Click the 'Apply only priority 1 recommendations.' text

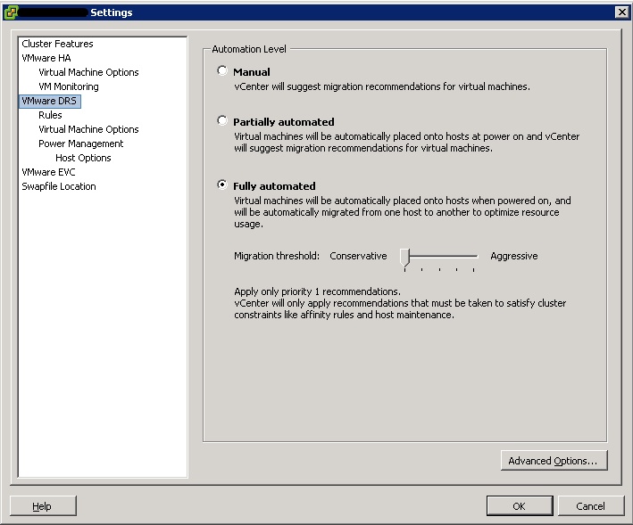[317, 291]
